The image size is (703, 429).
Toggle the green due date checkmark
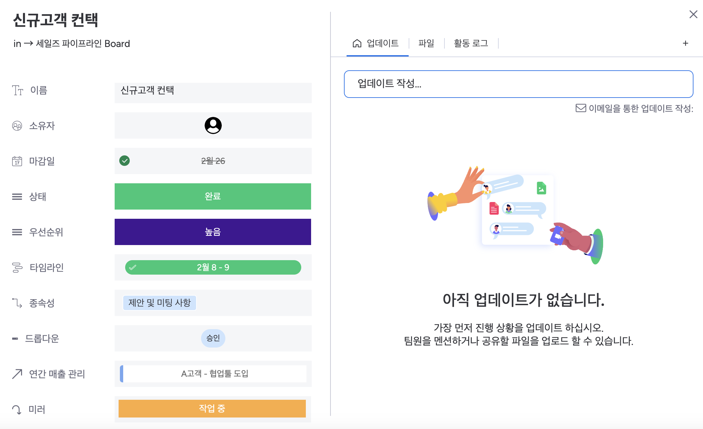pyautogui.click(x=125, y=161)
